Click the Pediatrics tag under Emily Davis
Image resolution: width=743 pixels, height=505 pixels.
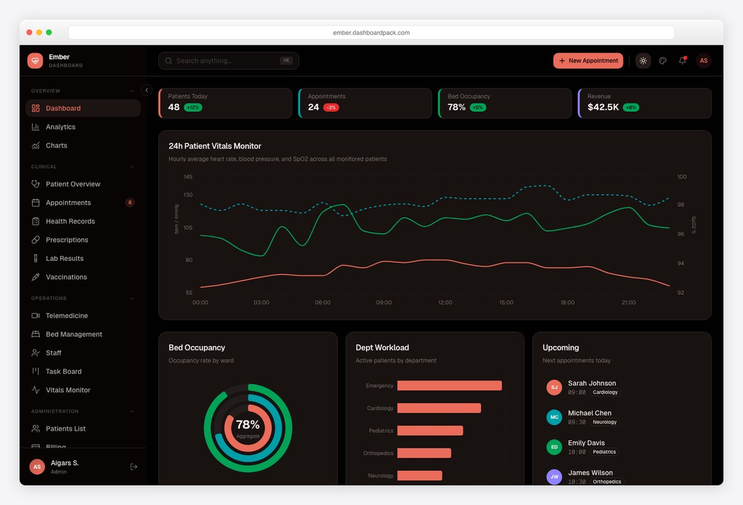click(605, 452)
